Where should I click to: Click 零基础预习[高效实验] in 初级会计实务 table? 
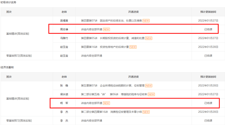19,56
